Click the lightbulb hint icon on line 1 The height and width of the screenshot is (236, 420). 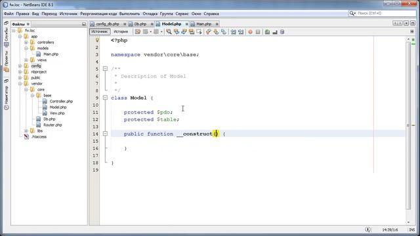click(97, 40)
